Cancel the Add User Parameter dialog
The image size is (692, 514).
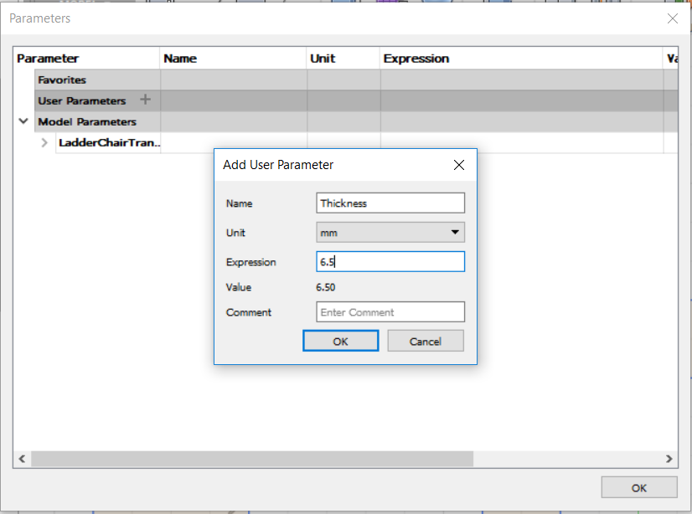coord(426,342)
